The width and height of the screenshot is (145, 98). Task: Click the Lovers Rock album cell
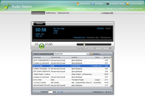click(81, 66)
